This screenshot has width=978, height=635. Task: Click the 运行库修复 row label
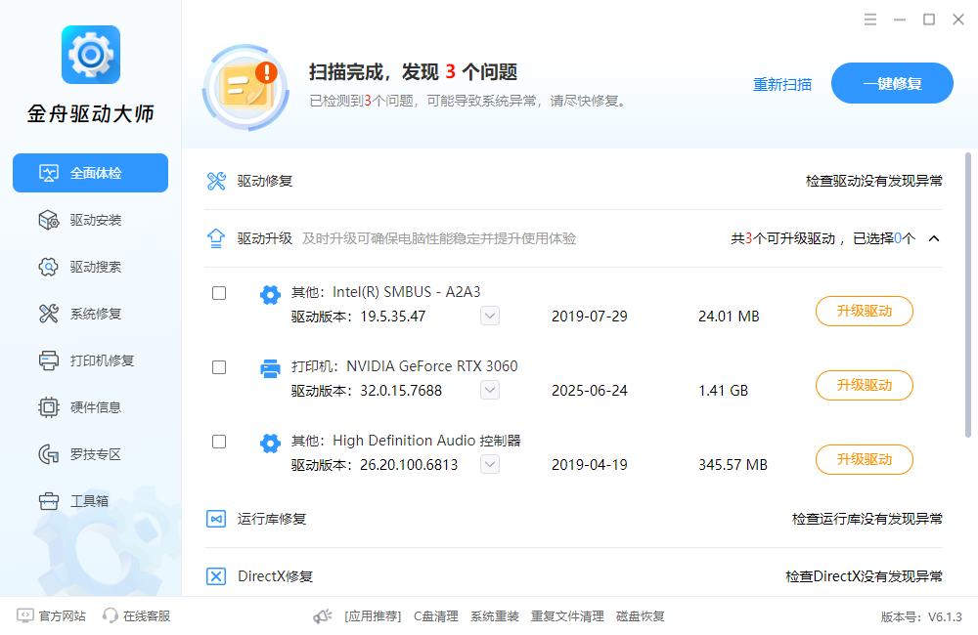271,519
